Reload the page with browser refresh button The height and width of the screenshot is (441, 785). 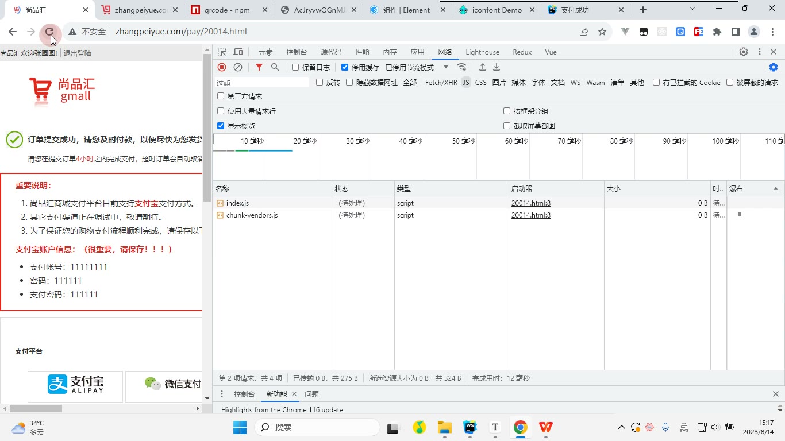pos(49,32)
